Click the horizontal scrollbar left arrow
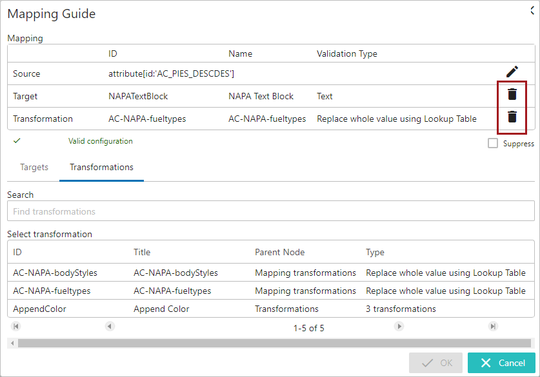Screen dimensions: 540x377 tap(12, 343)
